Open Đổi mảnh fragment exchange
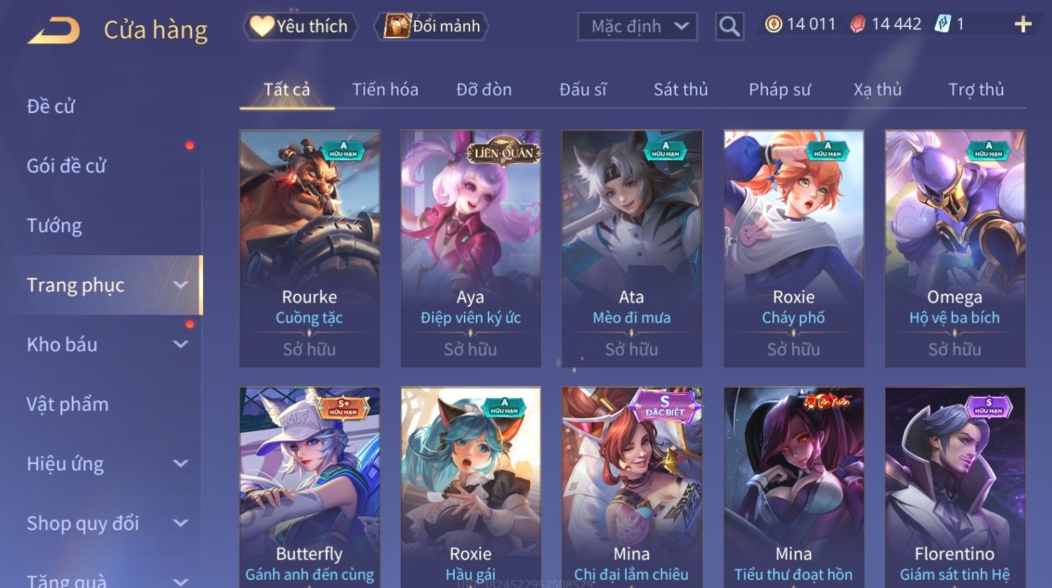The width and height of the screenshot is (1052, 588). pos(431,27)
